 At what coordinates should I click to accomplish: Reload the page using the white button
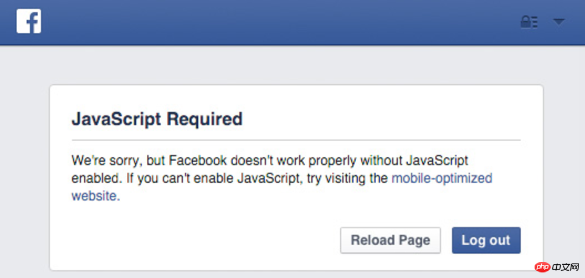[x=390, y=240]
